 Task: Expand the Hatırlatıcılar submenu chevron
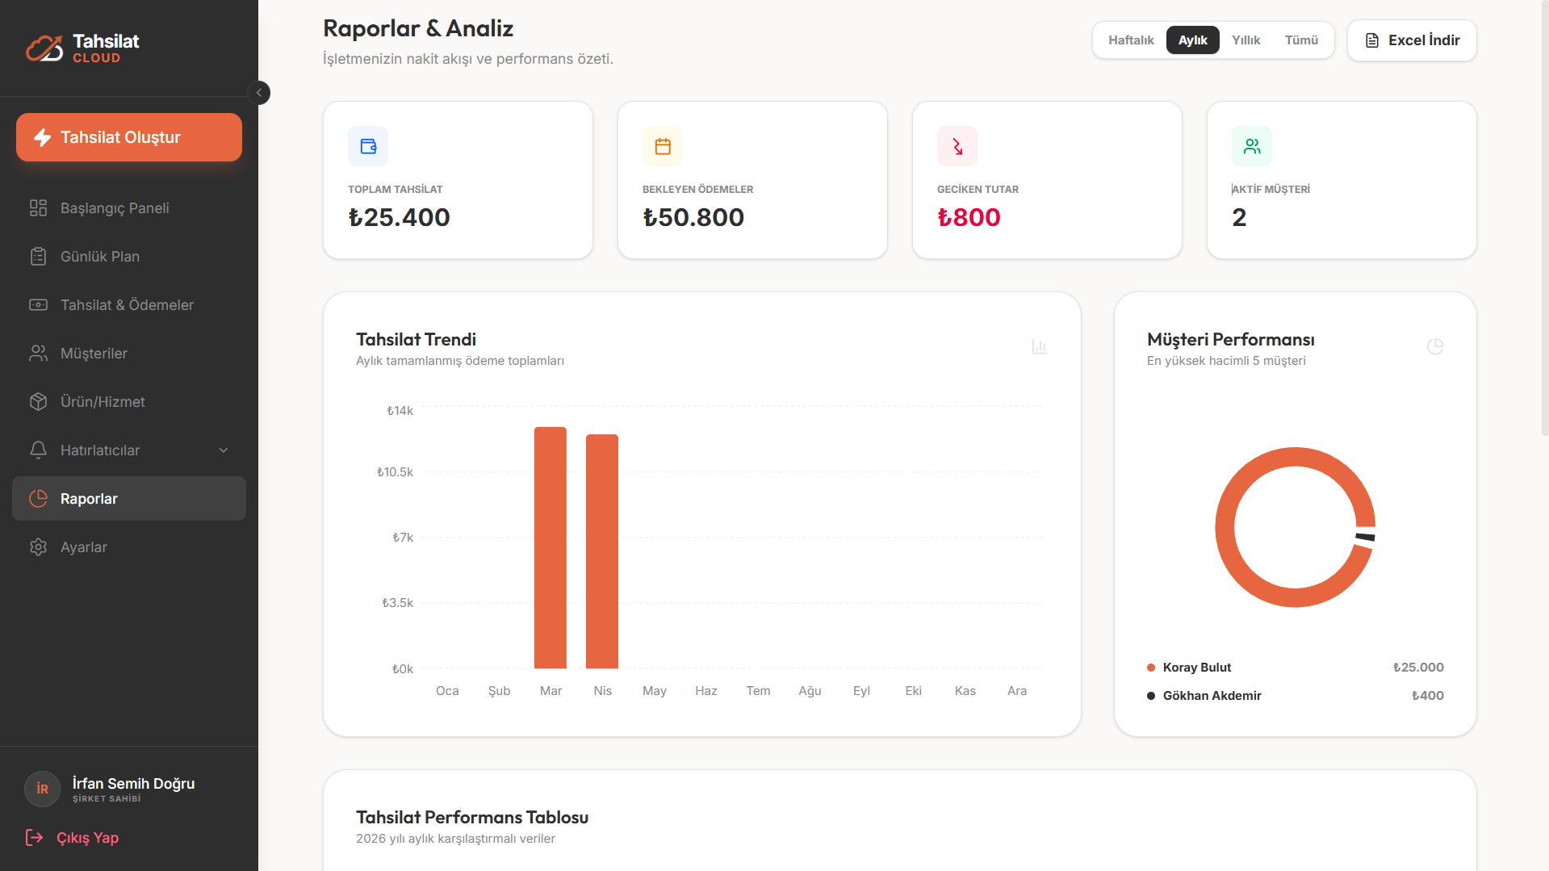[x=224, y=450]
